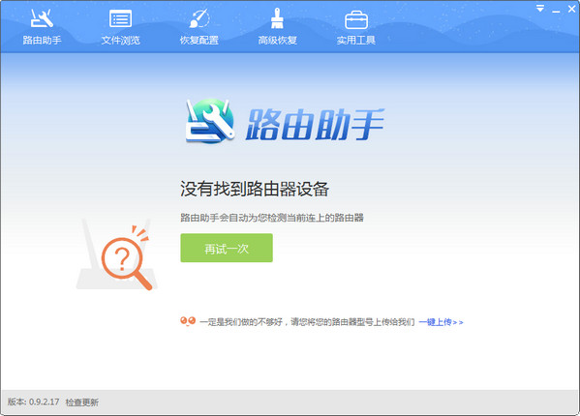Click the 路由助手会自动为您检测 description text
Image resolution: width=580 pixels, height=416 pixels.
point(272,218)
